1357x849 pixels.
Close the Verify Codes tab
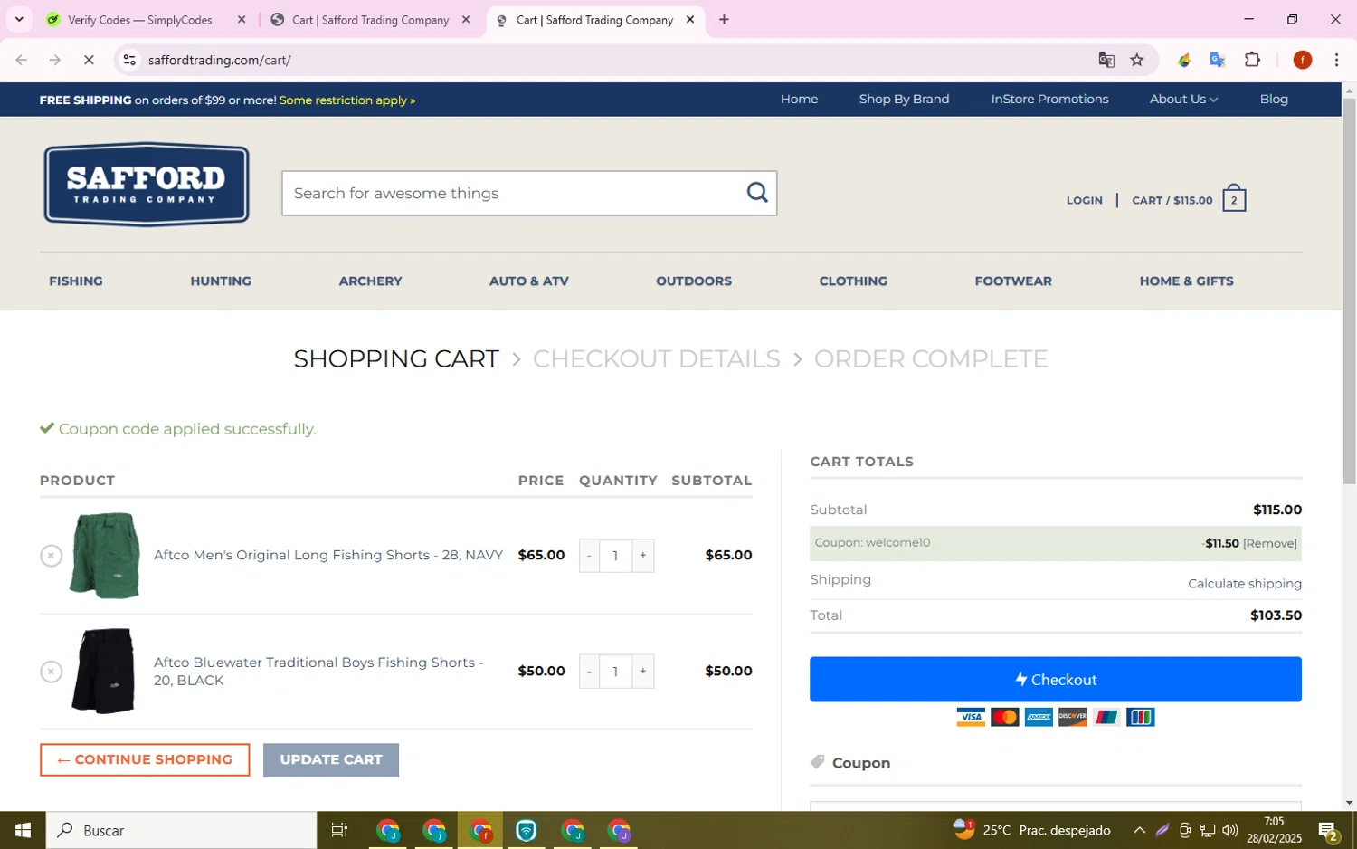click(241, 19)
